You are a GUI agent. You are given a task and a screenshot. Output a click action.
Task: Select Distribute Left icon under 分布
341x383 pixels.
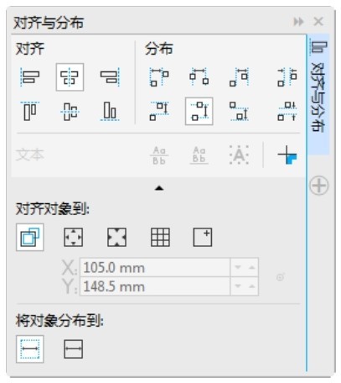coord(159,77)
